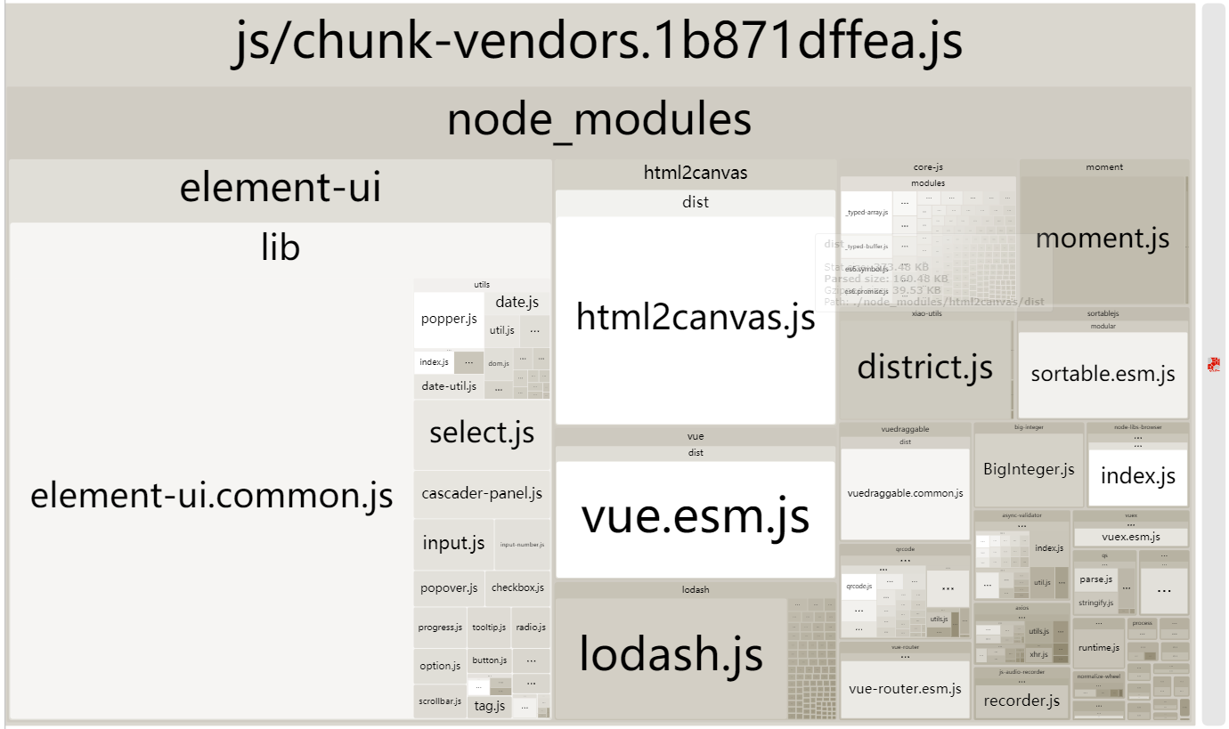Select the _typed-array.js block
1229x729 pixels.
coord(867,213)
